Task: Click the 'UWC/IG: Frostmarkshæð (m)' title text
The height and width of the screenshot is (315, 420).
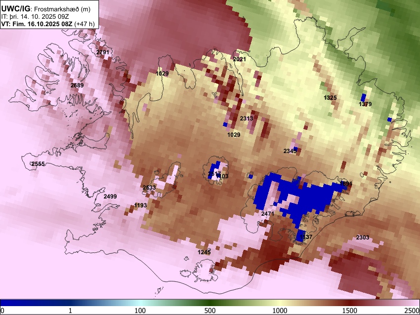Action: click(x=45, y=9)
